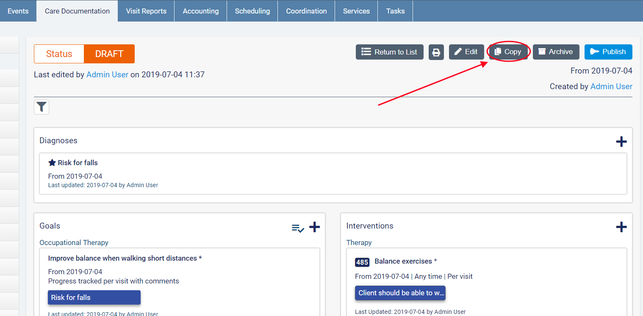This screenshot has height=316, width=643.
Task: Publish the care plan
Action: (608, 52)
